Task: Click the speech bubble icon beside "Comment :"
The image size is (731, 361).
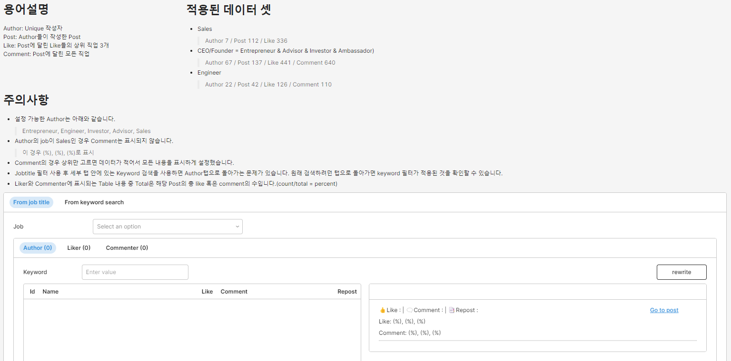Action: click(x=410, y=310)
